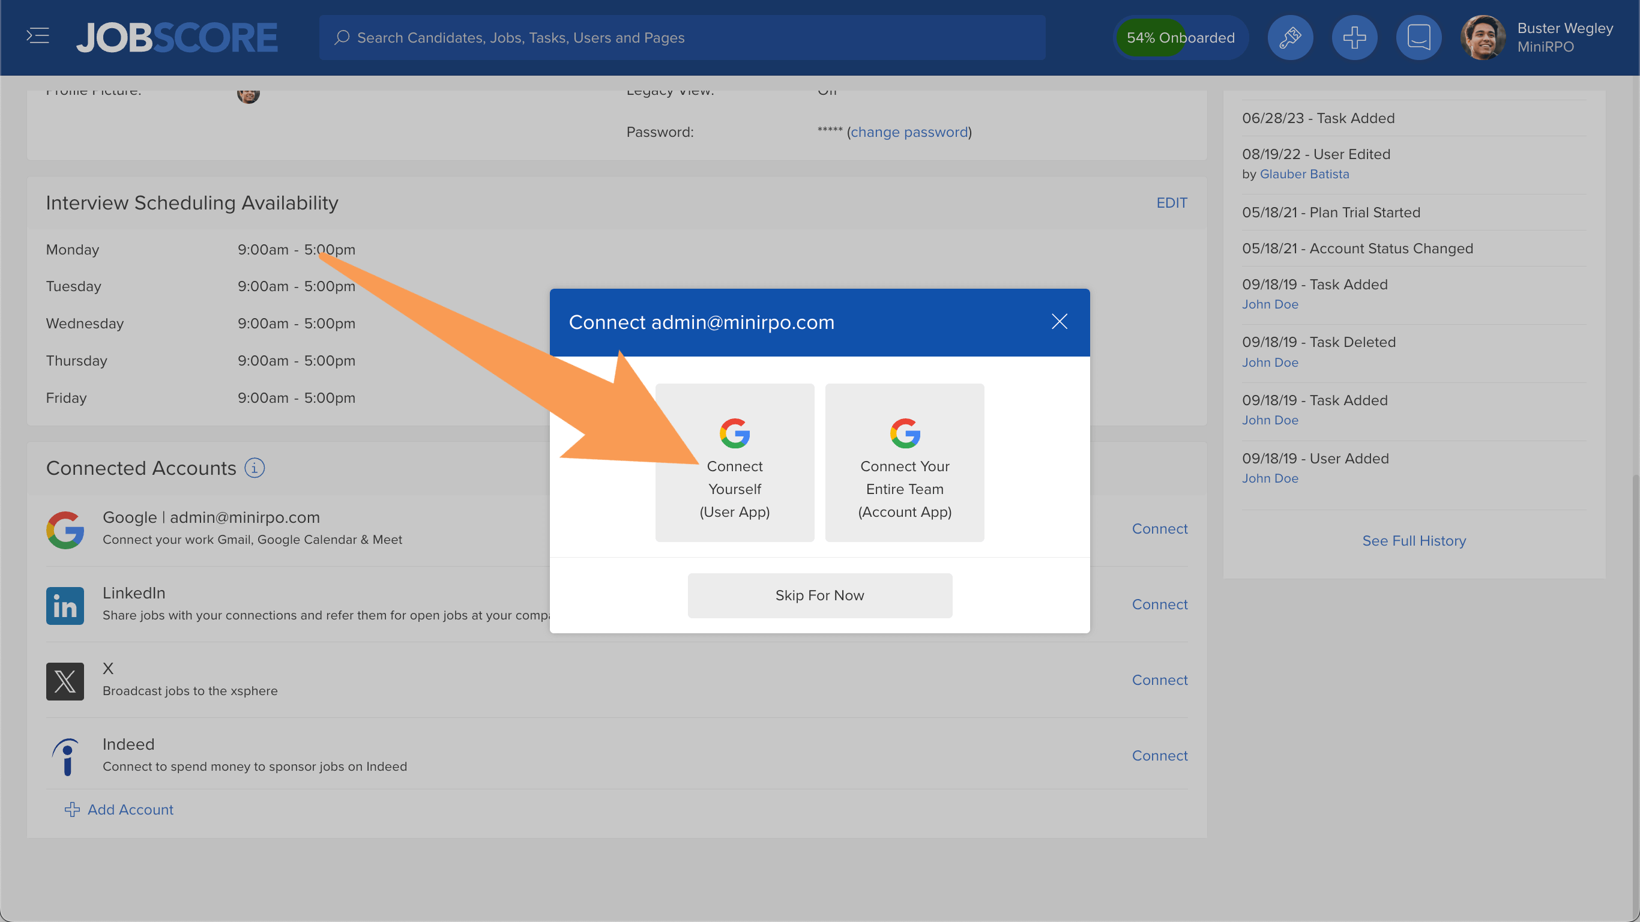Image resolution: width=1640 pixels, height=922 pixels.
Task: Click 05/18/21 - Account Status Changed entry
Action: coord(1357,249)
